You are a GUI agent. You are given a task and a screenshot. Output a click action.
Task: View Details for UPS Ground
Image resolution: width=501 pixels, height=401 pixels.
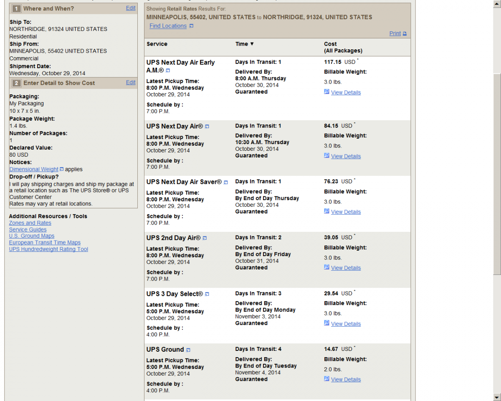click(x=346, y=380)
